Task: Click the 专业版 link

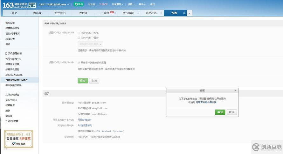Action: 92,4
